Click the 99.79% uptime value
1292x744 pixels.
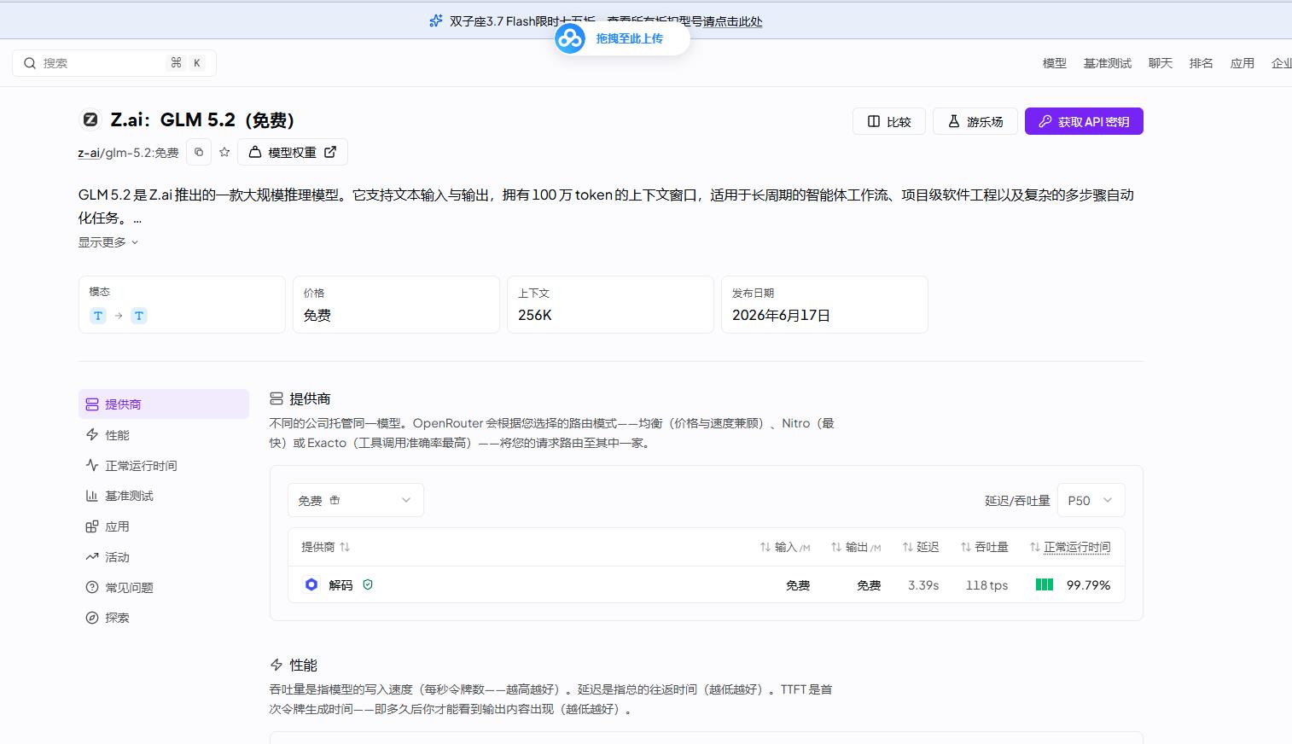pyautogui.click(x=1089, y=585)
